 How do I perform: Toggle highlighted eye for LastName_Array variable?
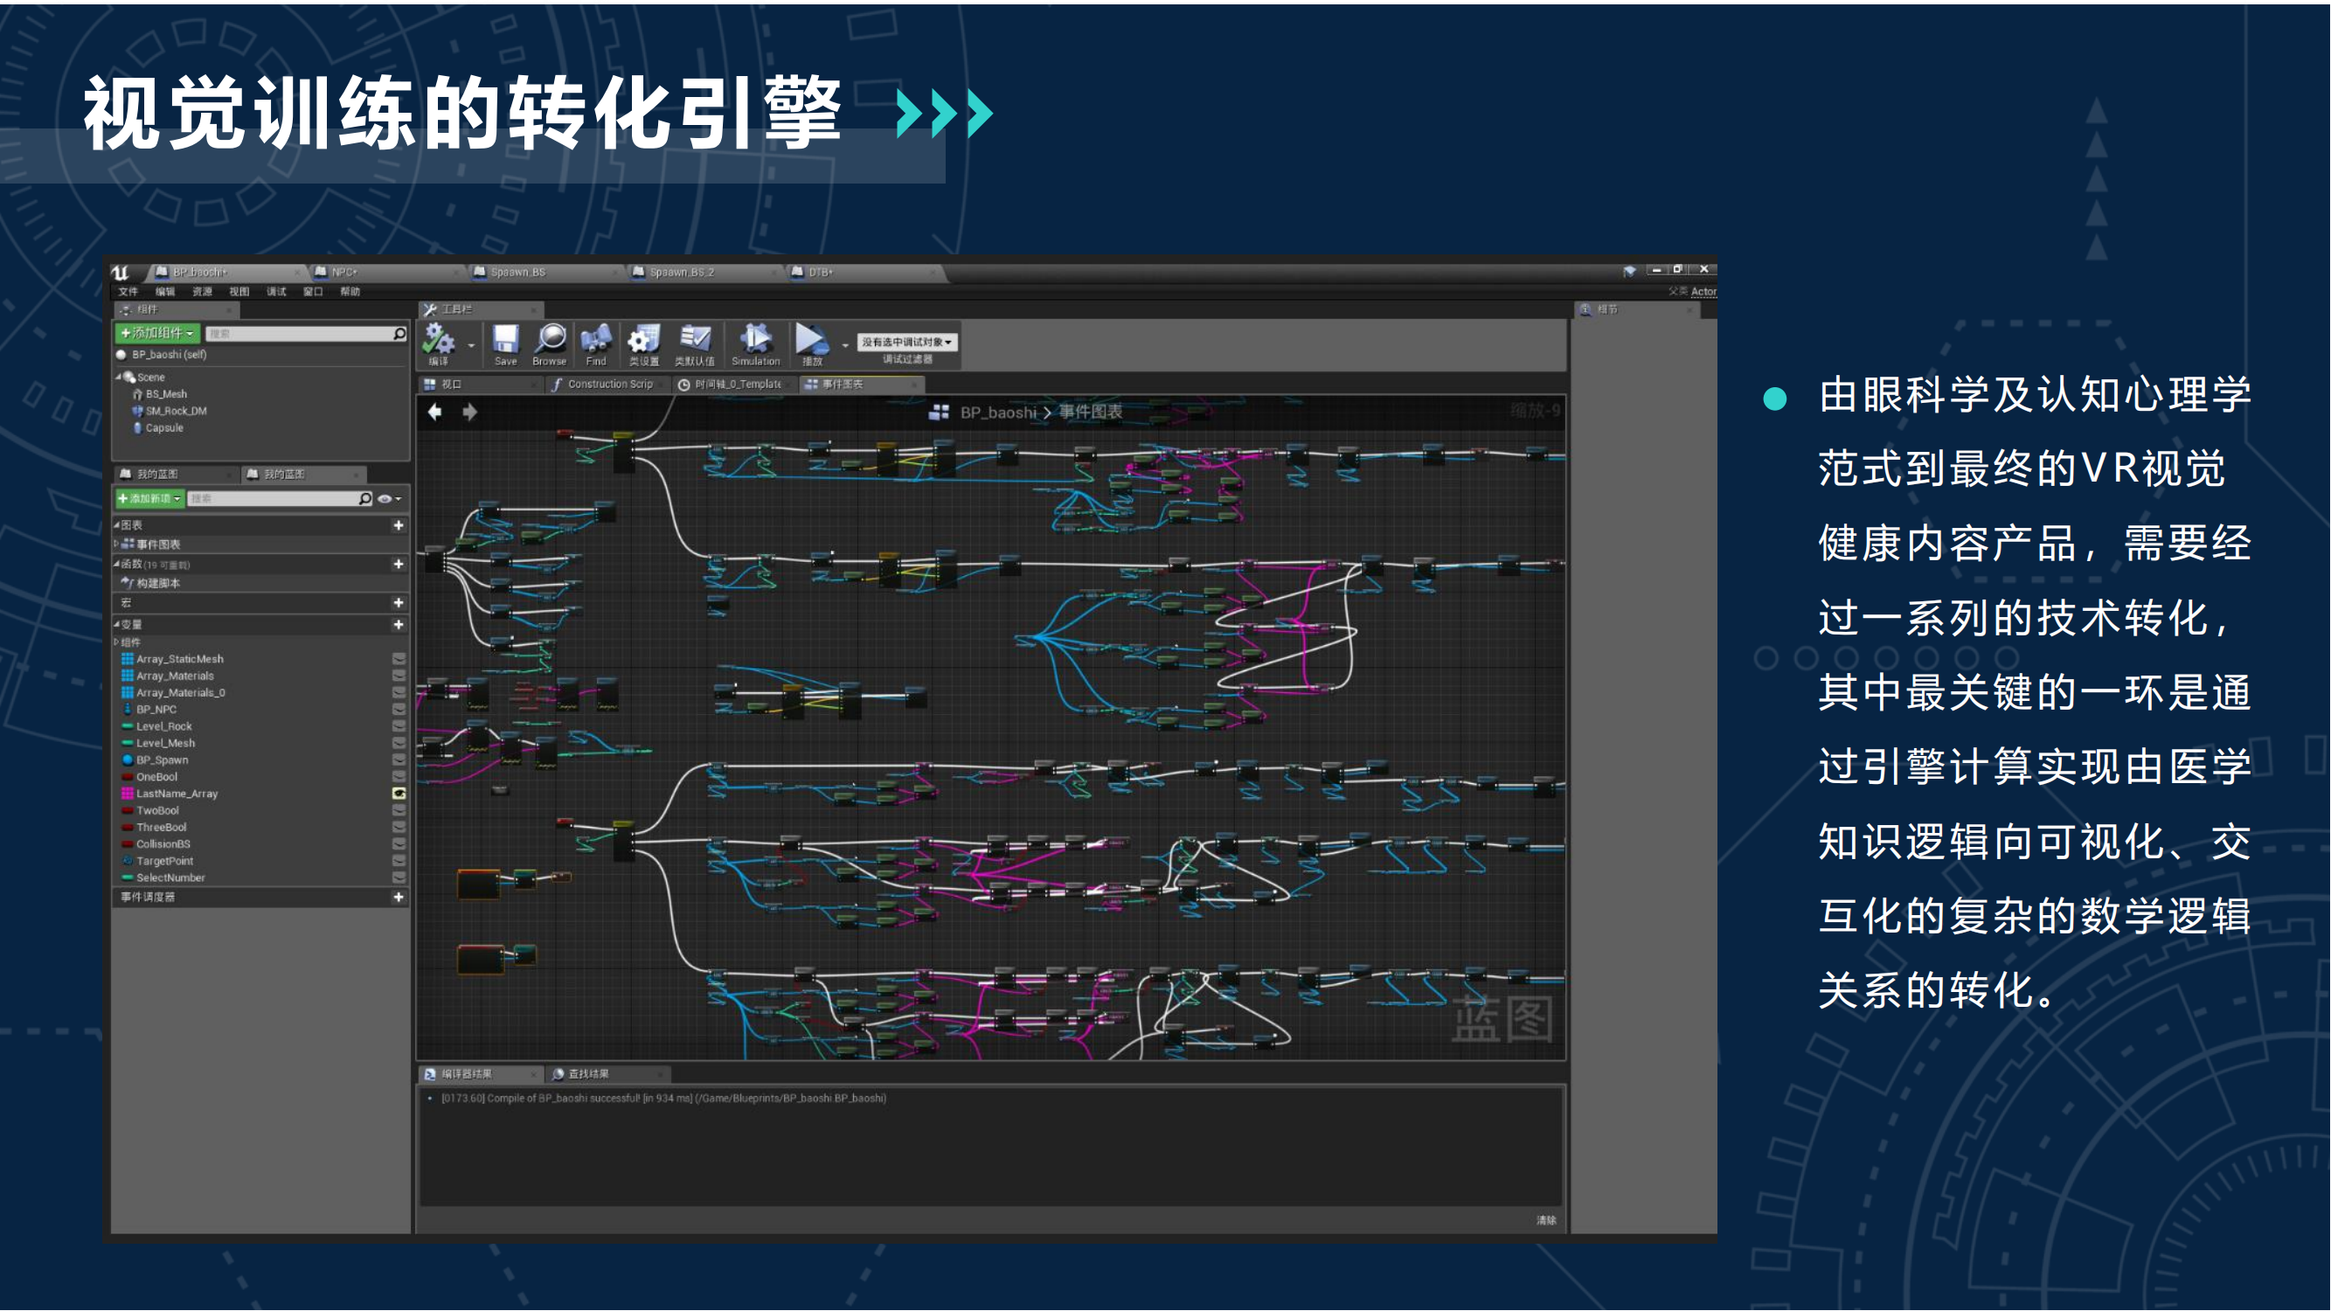[x=399, y=794]
